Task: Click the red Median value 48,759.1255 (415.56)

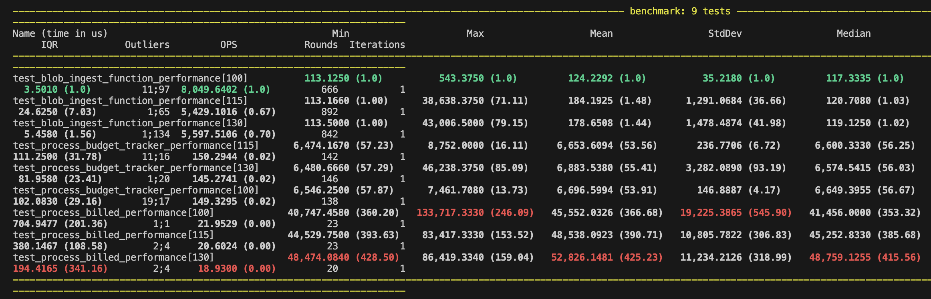Action: 865,257
